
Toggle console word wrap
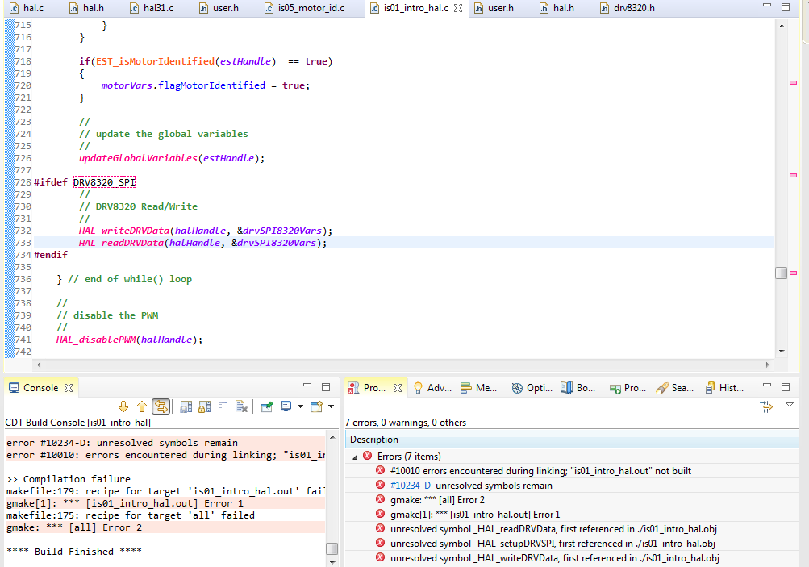(222, 407)
